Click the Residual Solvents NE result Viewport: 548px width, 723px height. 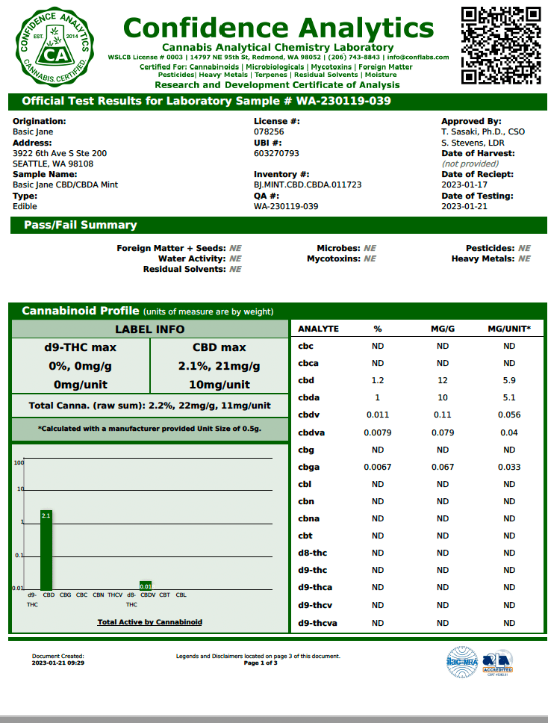235,269
